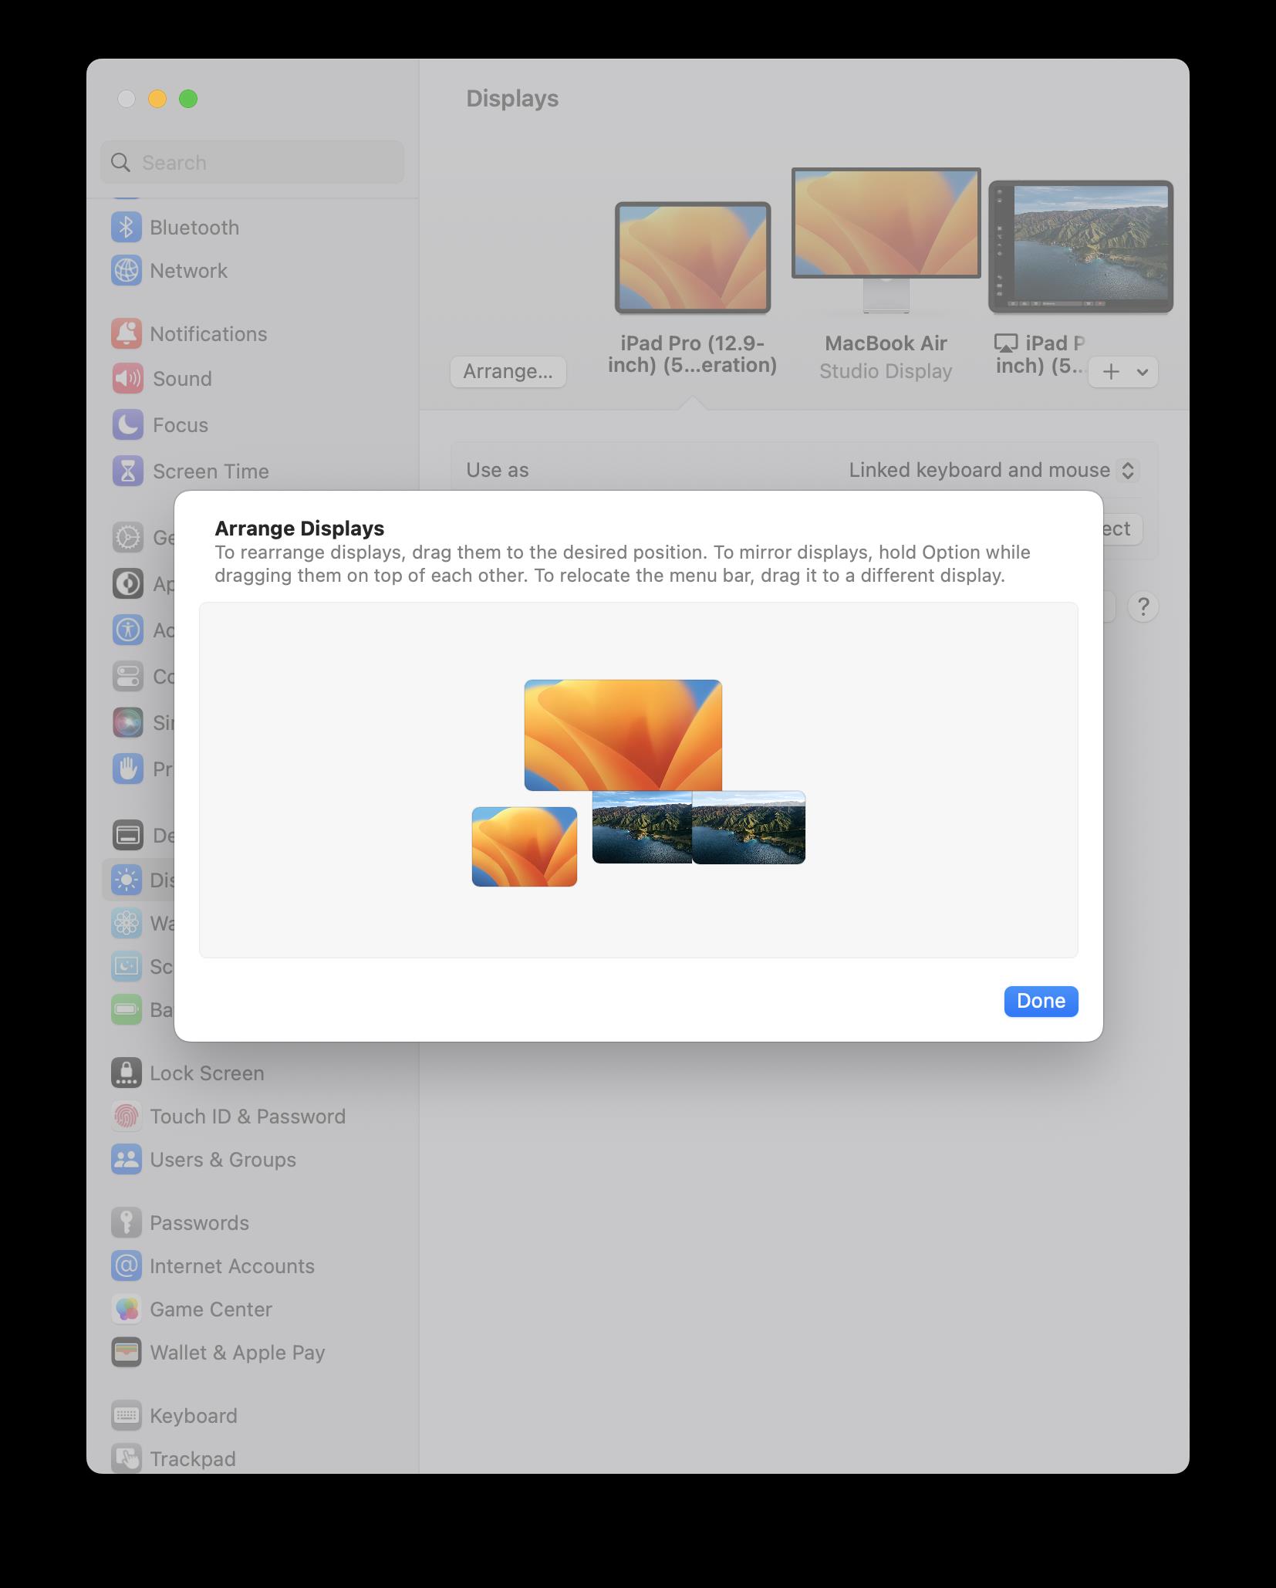Open Screen Time settings
The width and height of the screenshot is (1276, 1588).
pyautogui.click(x=210, y=471)
